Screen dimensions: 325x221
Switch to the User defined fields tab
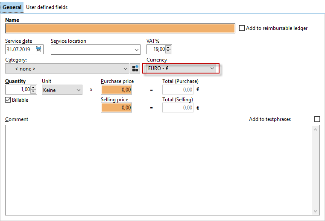click(47, 7)
